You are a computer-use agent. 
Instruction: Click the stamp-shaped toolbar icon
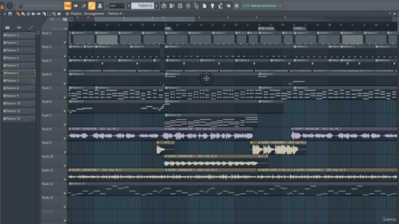coord(100,6)
